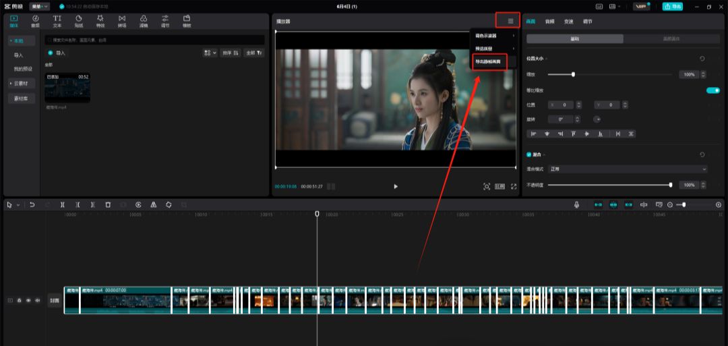The width and height of the screenshot is (728, 346).
Task: Open the 素材库 material library
Action: click(22, 98)
